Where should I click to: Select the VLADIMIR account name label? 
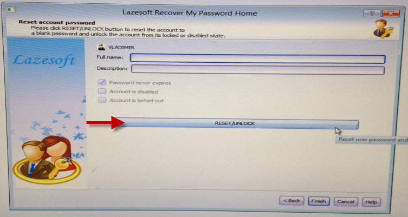coord(121,48)
